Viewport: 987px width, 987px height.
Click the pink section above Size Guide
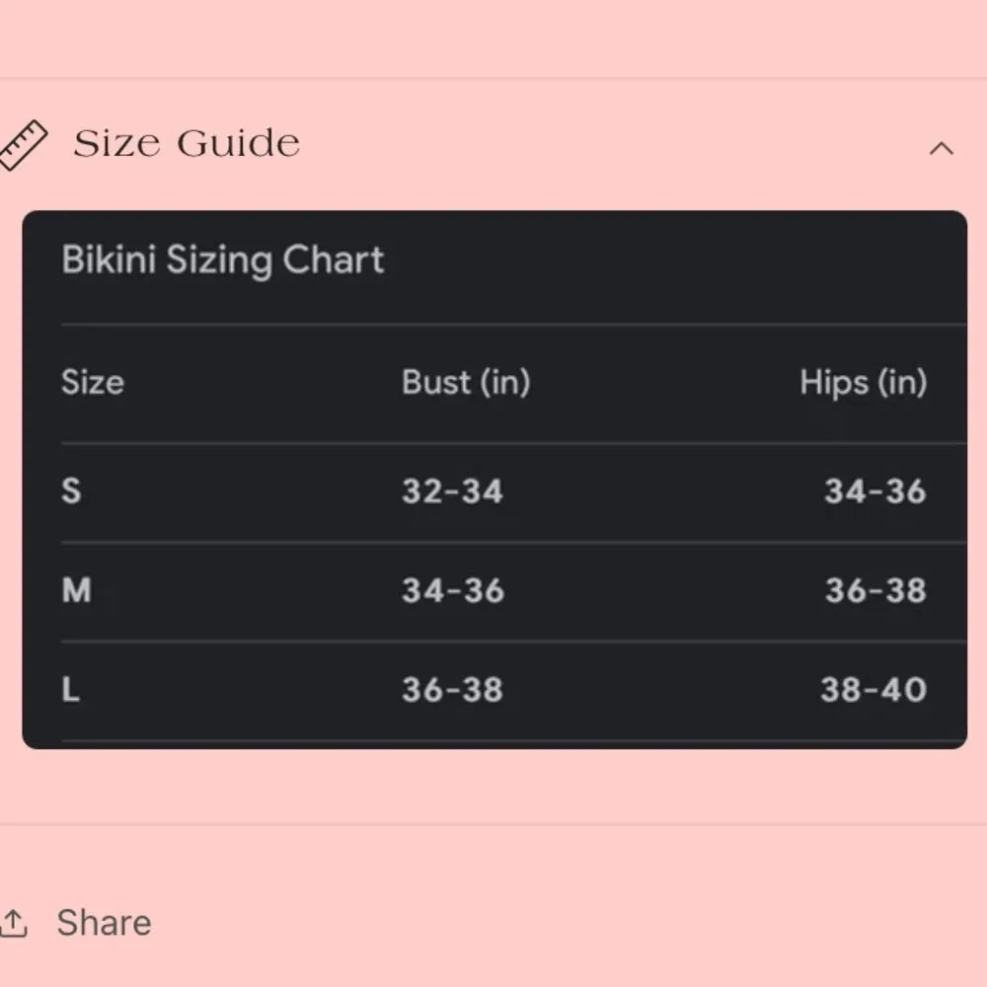(x=493, y=38)
